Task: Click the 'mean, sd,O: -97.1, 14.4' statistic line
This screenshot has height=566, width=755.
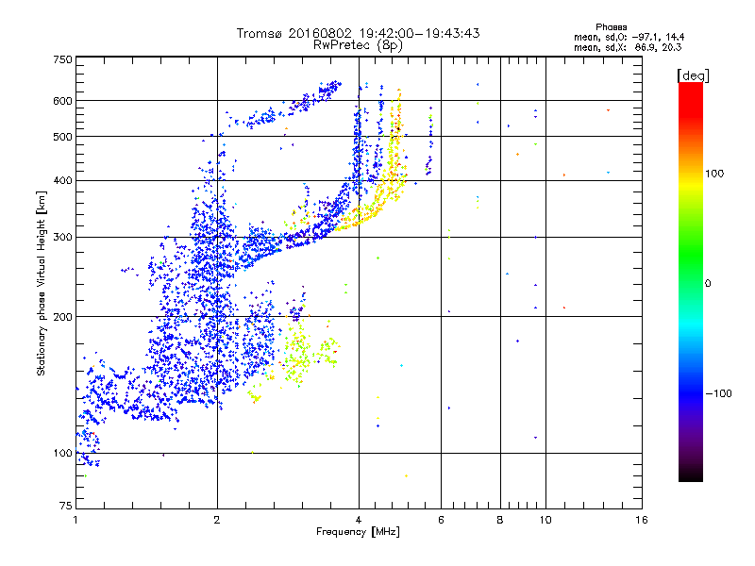Action: coord(629,38)
